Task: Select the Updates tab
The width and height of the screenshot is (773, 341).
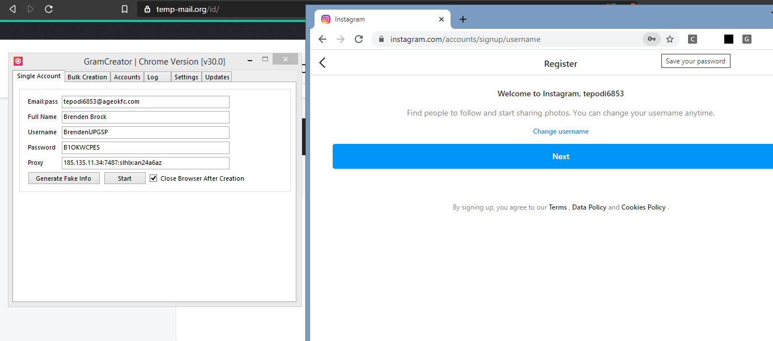Action: tap(217, 77)
